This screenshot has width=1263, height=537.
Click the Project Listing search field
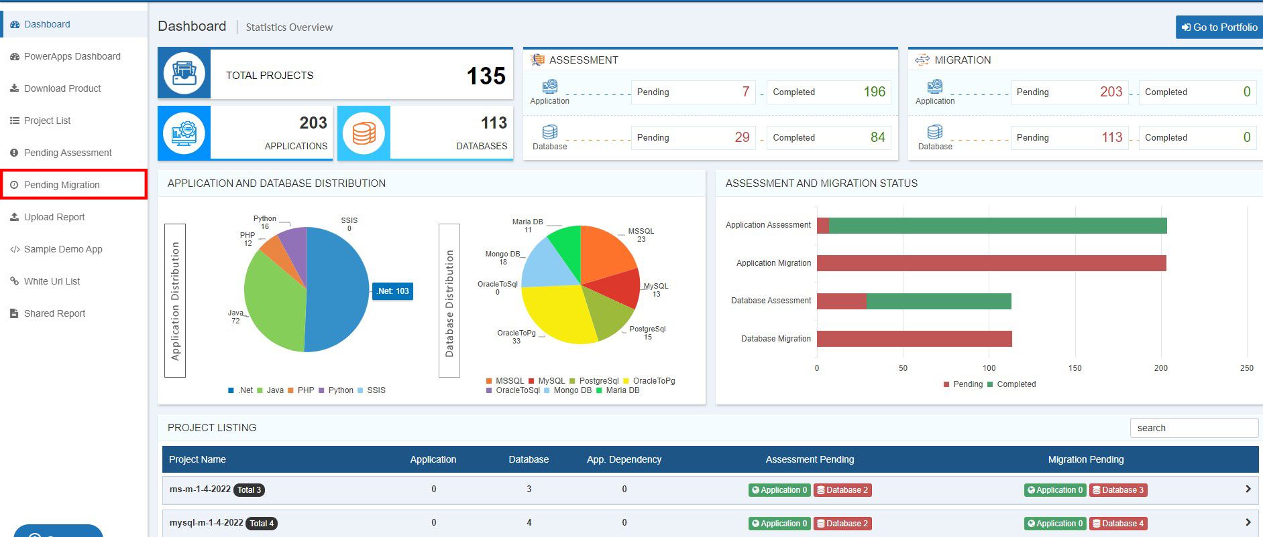pos(1194,428)
